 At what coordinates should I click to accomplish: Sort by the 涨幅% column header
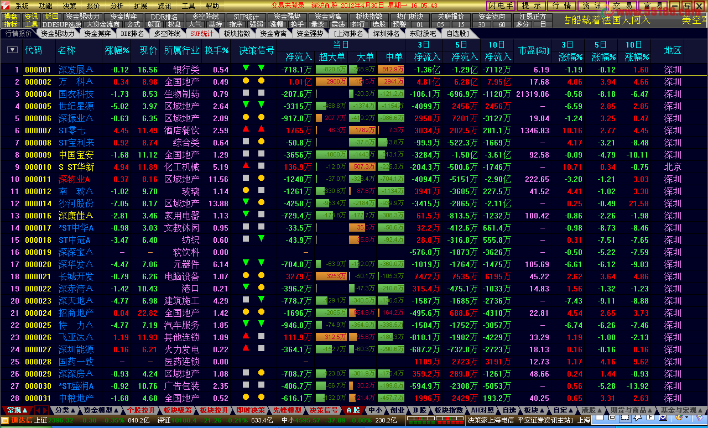click(117, 50)
